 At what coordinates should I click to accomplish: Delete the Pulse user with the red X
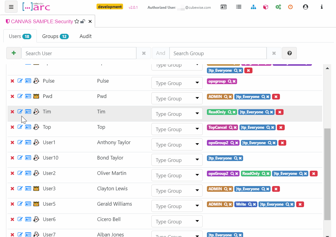tap(12, 81)
